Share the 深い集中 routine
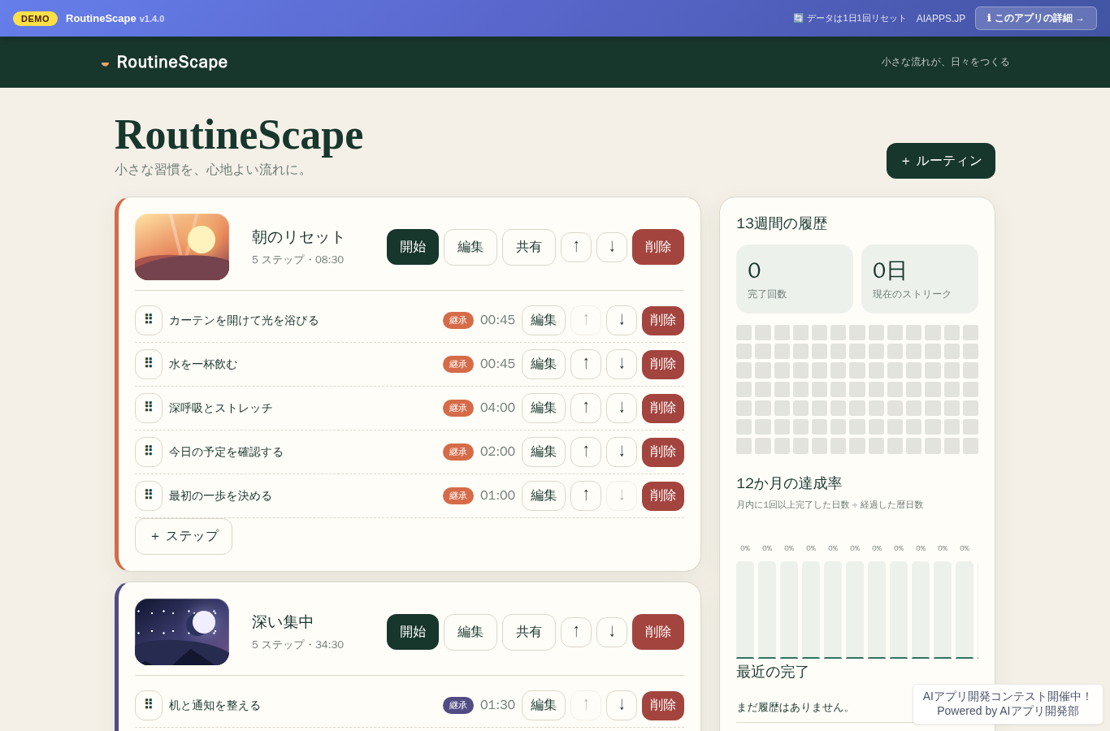The image size is (1110, 731). 529,632
